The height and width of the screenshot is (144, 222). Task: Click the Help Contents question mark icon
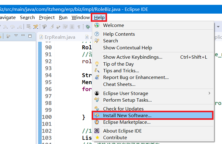pyautogui.click(x=97, y=34)
